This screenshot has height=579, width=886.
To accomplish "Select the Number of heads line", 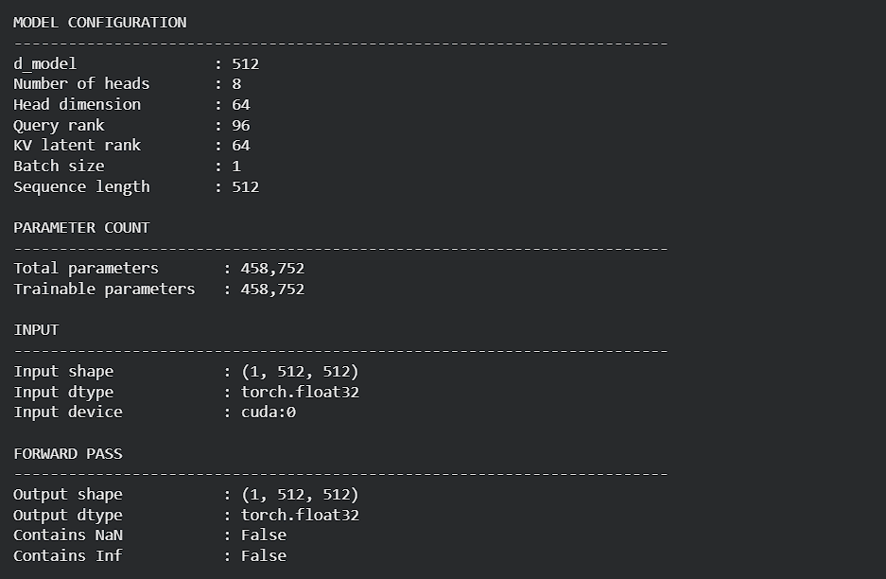I will (x=128, y=84).
